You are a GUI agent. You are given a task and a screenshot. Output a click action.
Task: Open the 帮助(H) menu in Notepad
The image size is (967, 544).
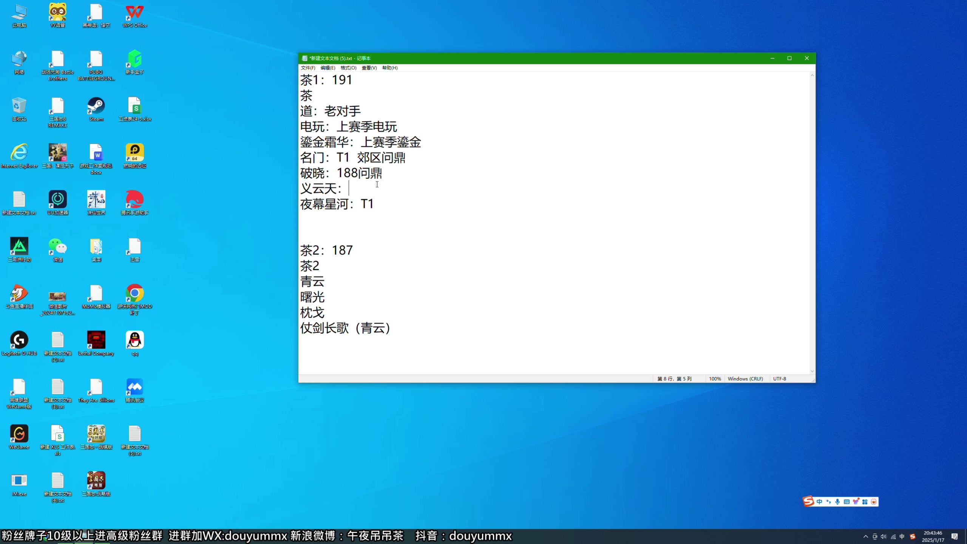[x=390, y=68]
